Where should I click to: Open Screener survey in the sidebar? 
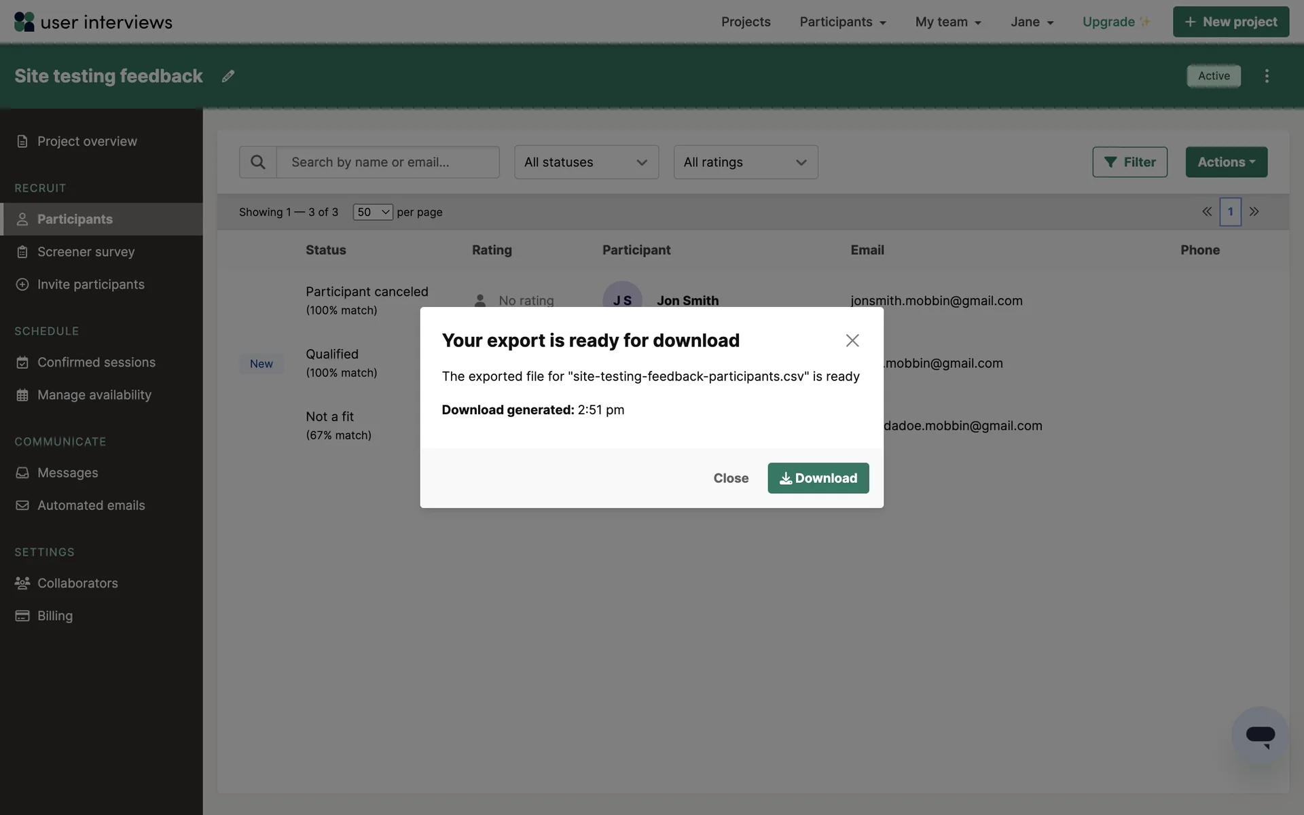click(x=86, y=252)
